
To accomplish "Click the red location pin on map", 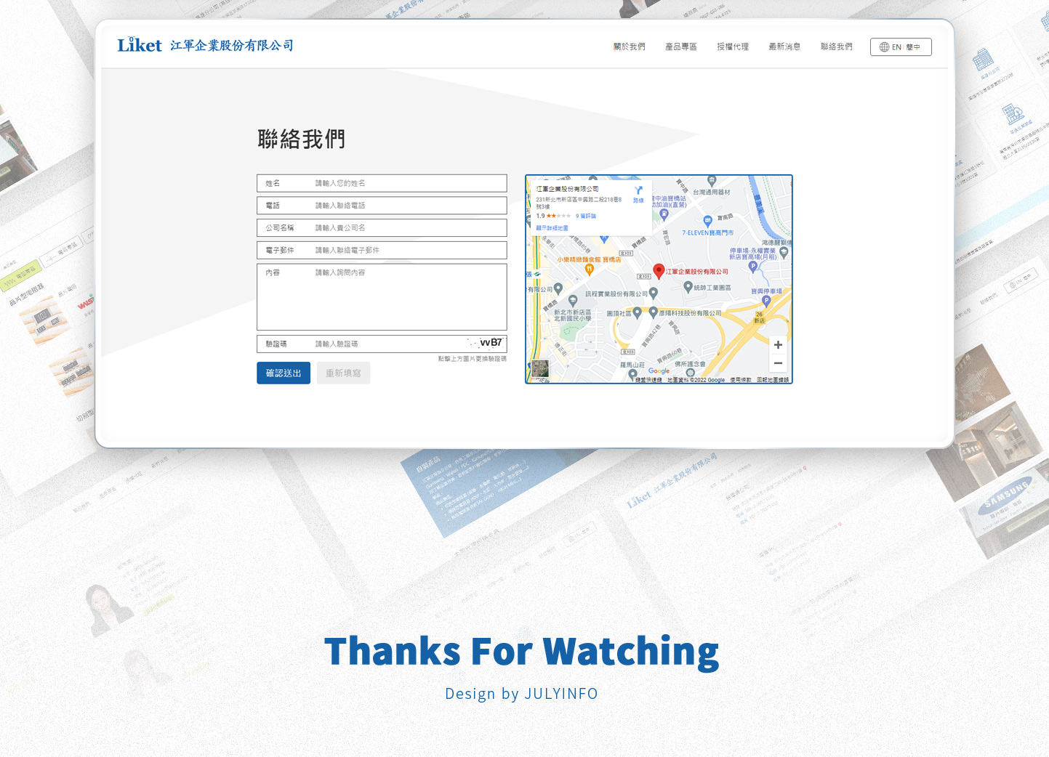I will [659, 271].
